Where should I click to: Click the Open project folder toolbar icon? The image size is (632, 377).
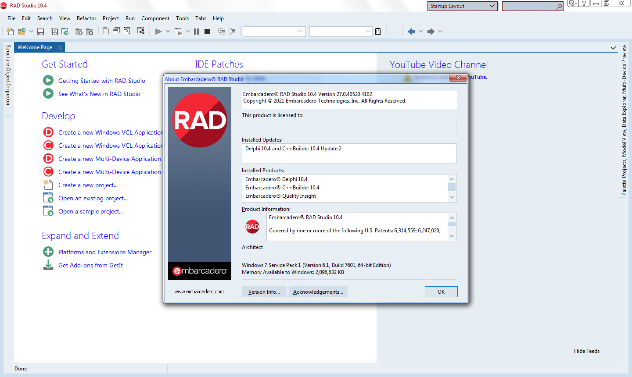click(22, 32)
